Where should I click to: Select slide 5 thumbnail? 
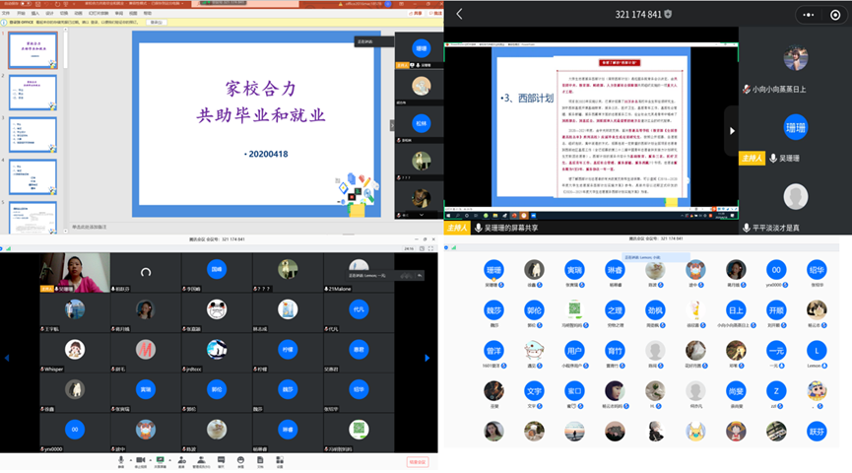[x=33, y=218]
